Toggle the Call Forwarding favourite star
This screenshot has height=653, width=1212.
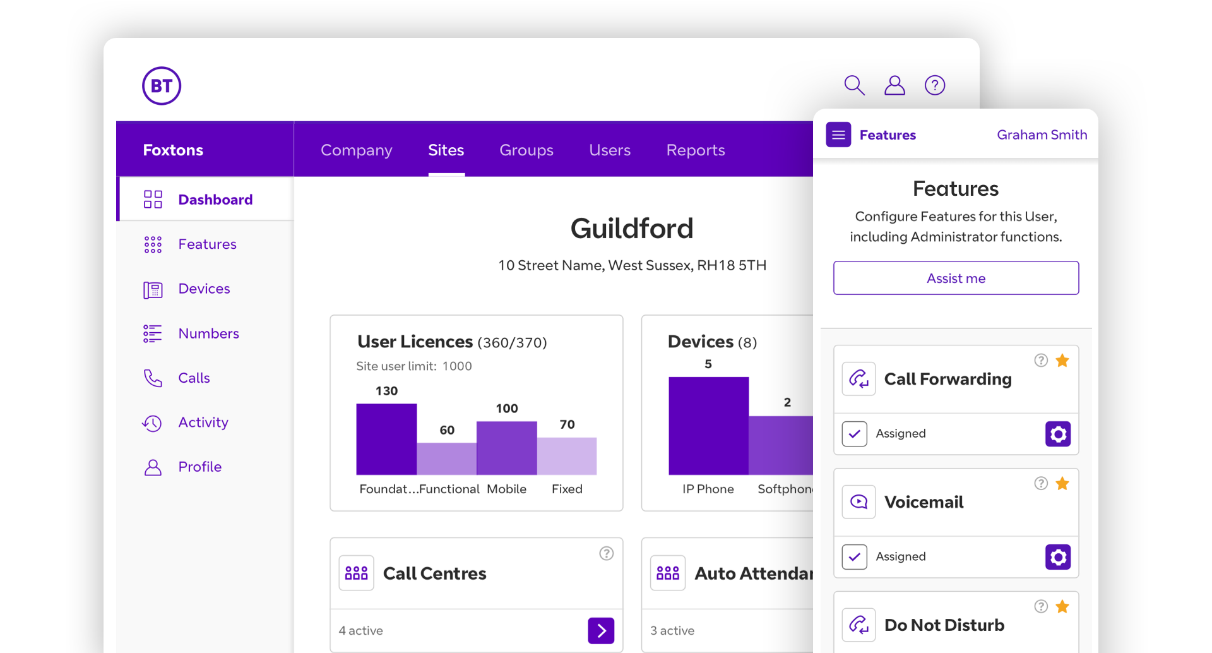pos(1062,360)
